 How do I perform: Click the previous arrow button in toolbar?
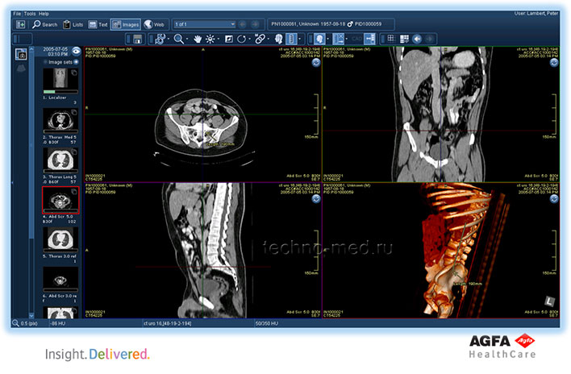[417, 39]
